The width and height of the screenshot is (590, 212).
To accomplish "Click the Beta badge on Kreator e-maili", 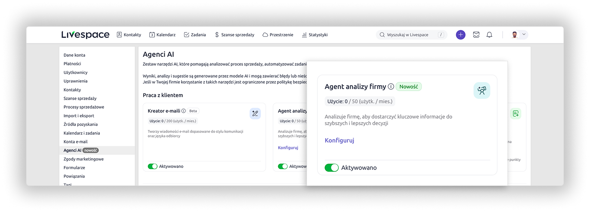I will pyautogui.click(x=193, y=111).
